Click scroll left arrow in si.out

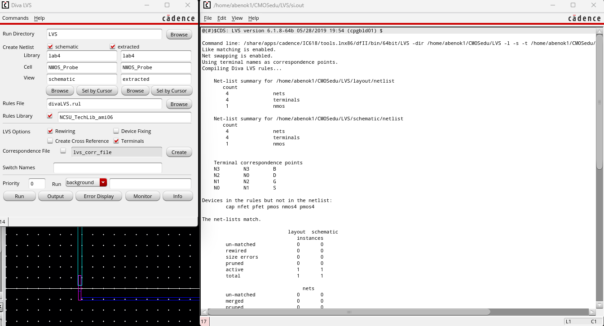(x=205, y=312)
